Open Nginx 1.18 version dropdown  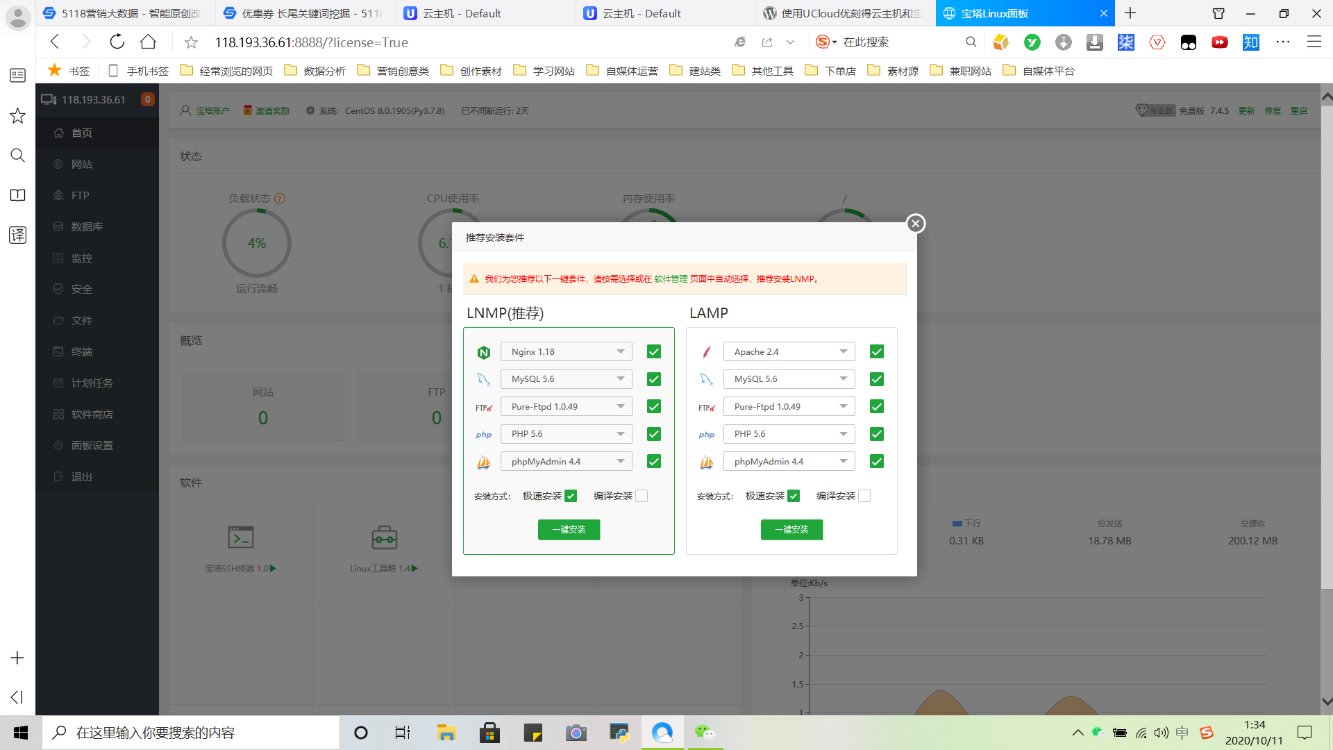pos(567,351)
